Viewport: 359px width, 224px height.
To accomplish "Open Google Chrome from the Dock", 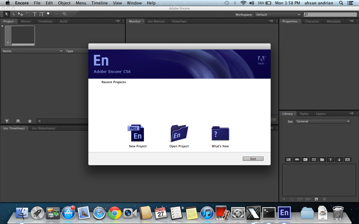I will [114, 213].
